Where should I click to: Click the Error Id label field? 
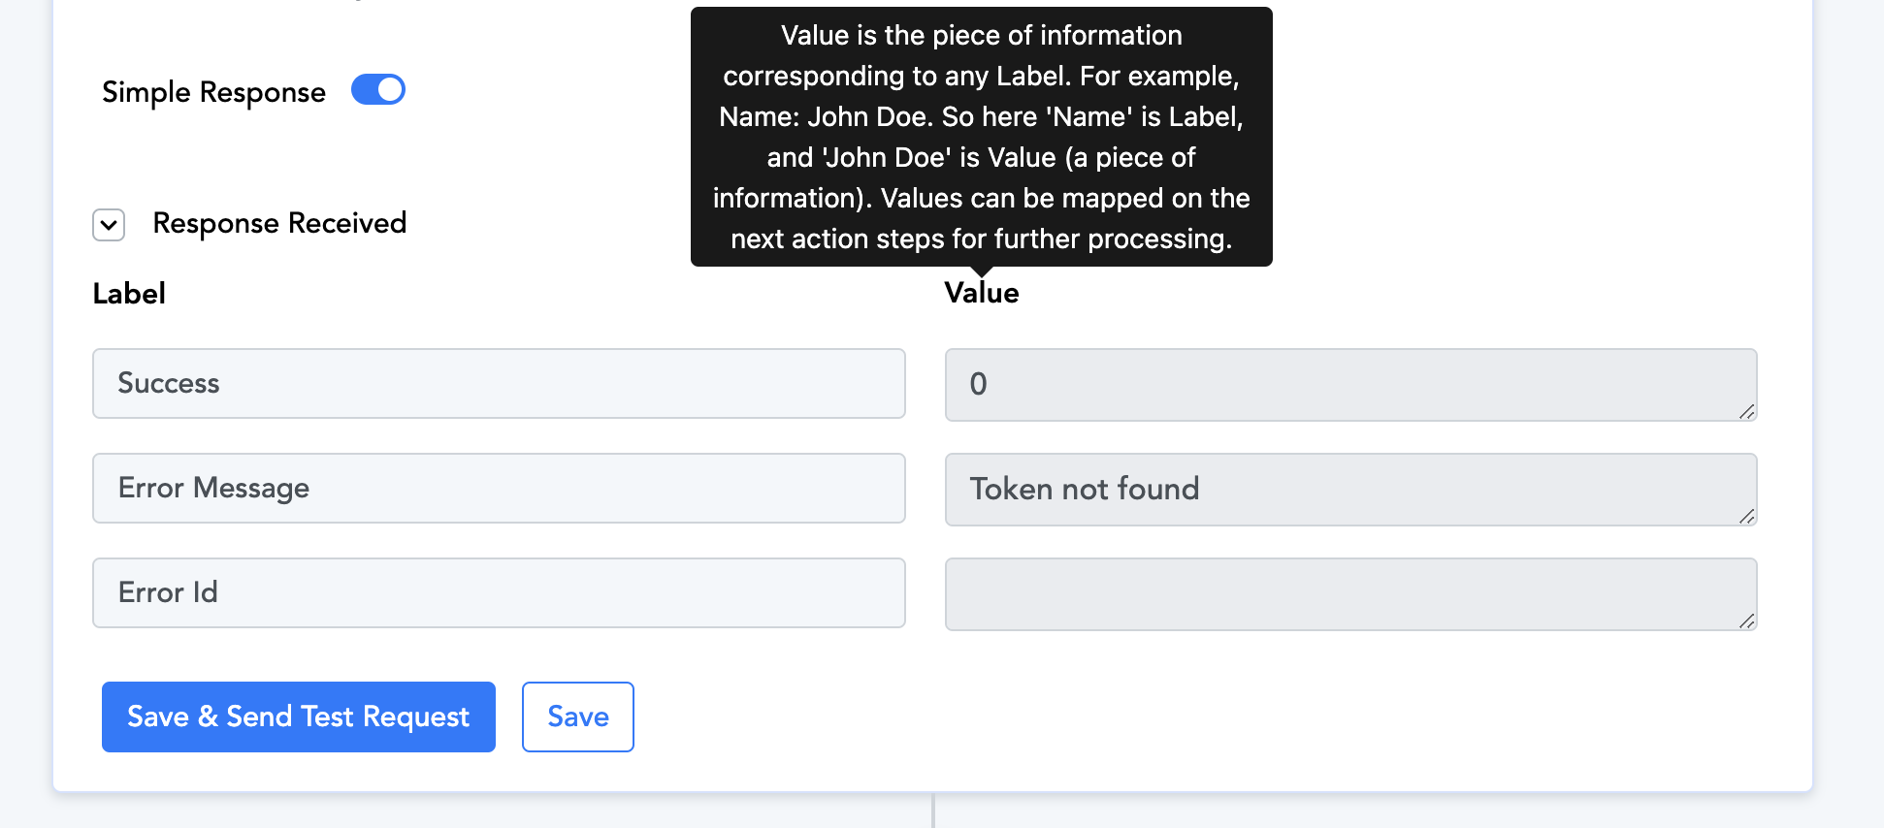click(499, 593)
